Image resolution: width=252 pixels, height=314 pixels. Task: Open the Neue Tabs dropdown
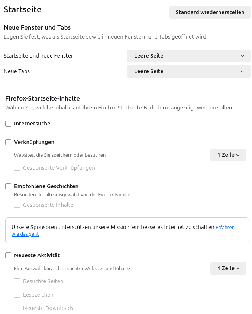[188, 71]
